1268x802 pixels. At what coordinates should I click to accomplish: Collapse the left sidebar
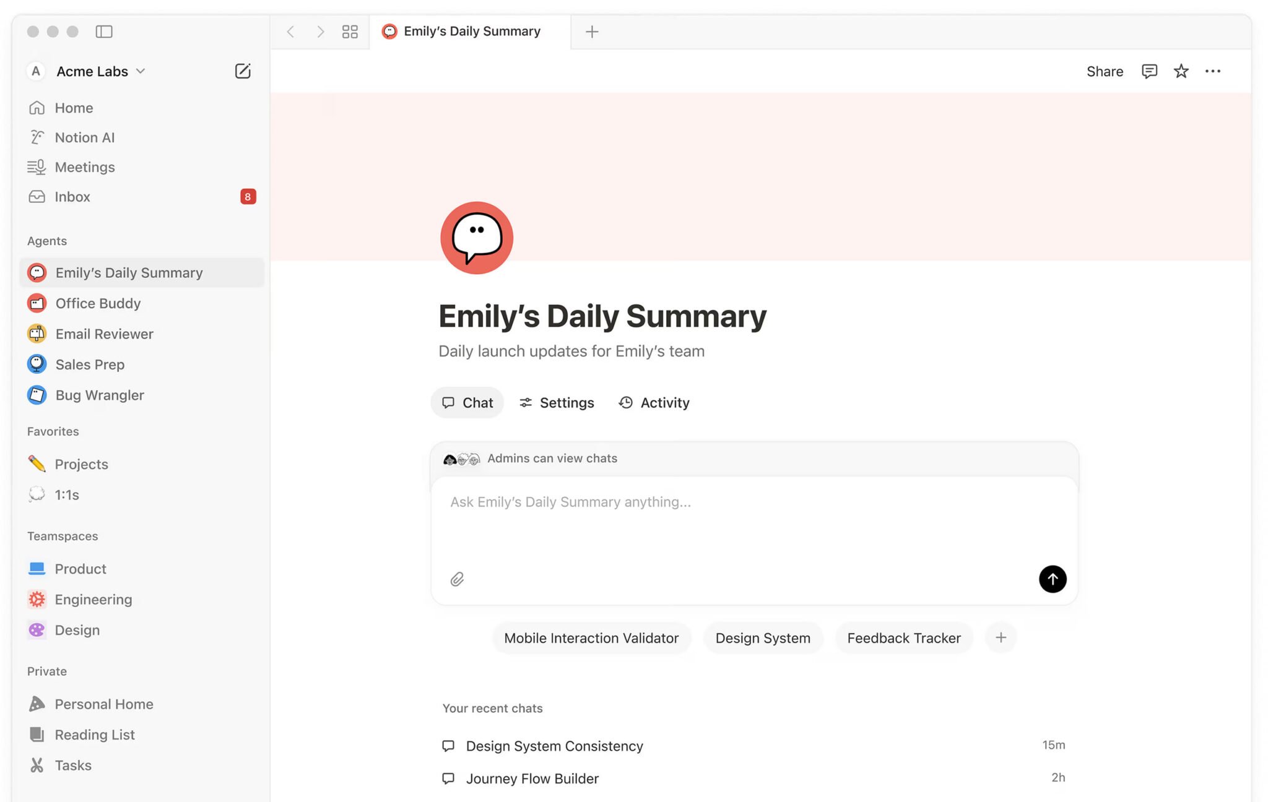pyautogui.click(x=104, y=31)
